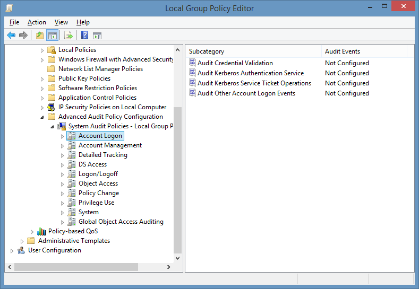Maximize the Local Group Policy Editor window
The height and width of the screenshot is (289, 419).
coord(384,6)
